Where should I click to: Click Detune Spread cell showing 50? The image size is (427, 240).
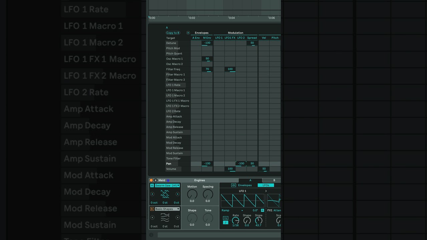252,43
